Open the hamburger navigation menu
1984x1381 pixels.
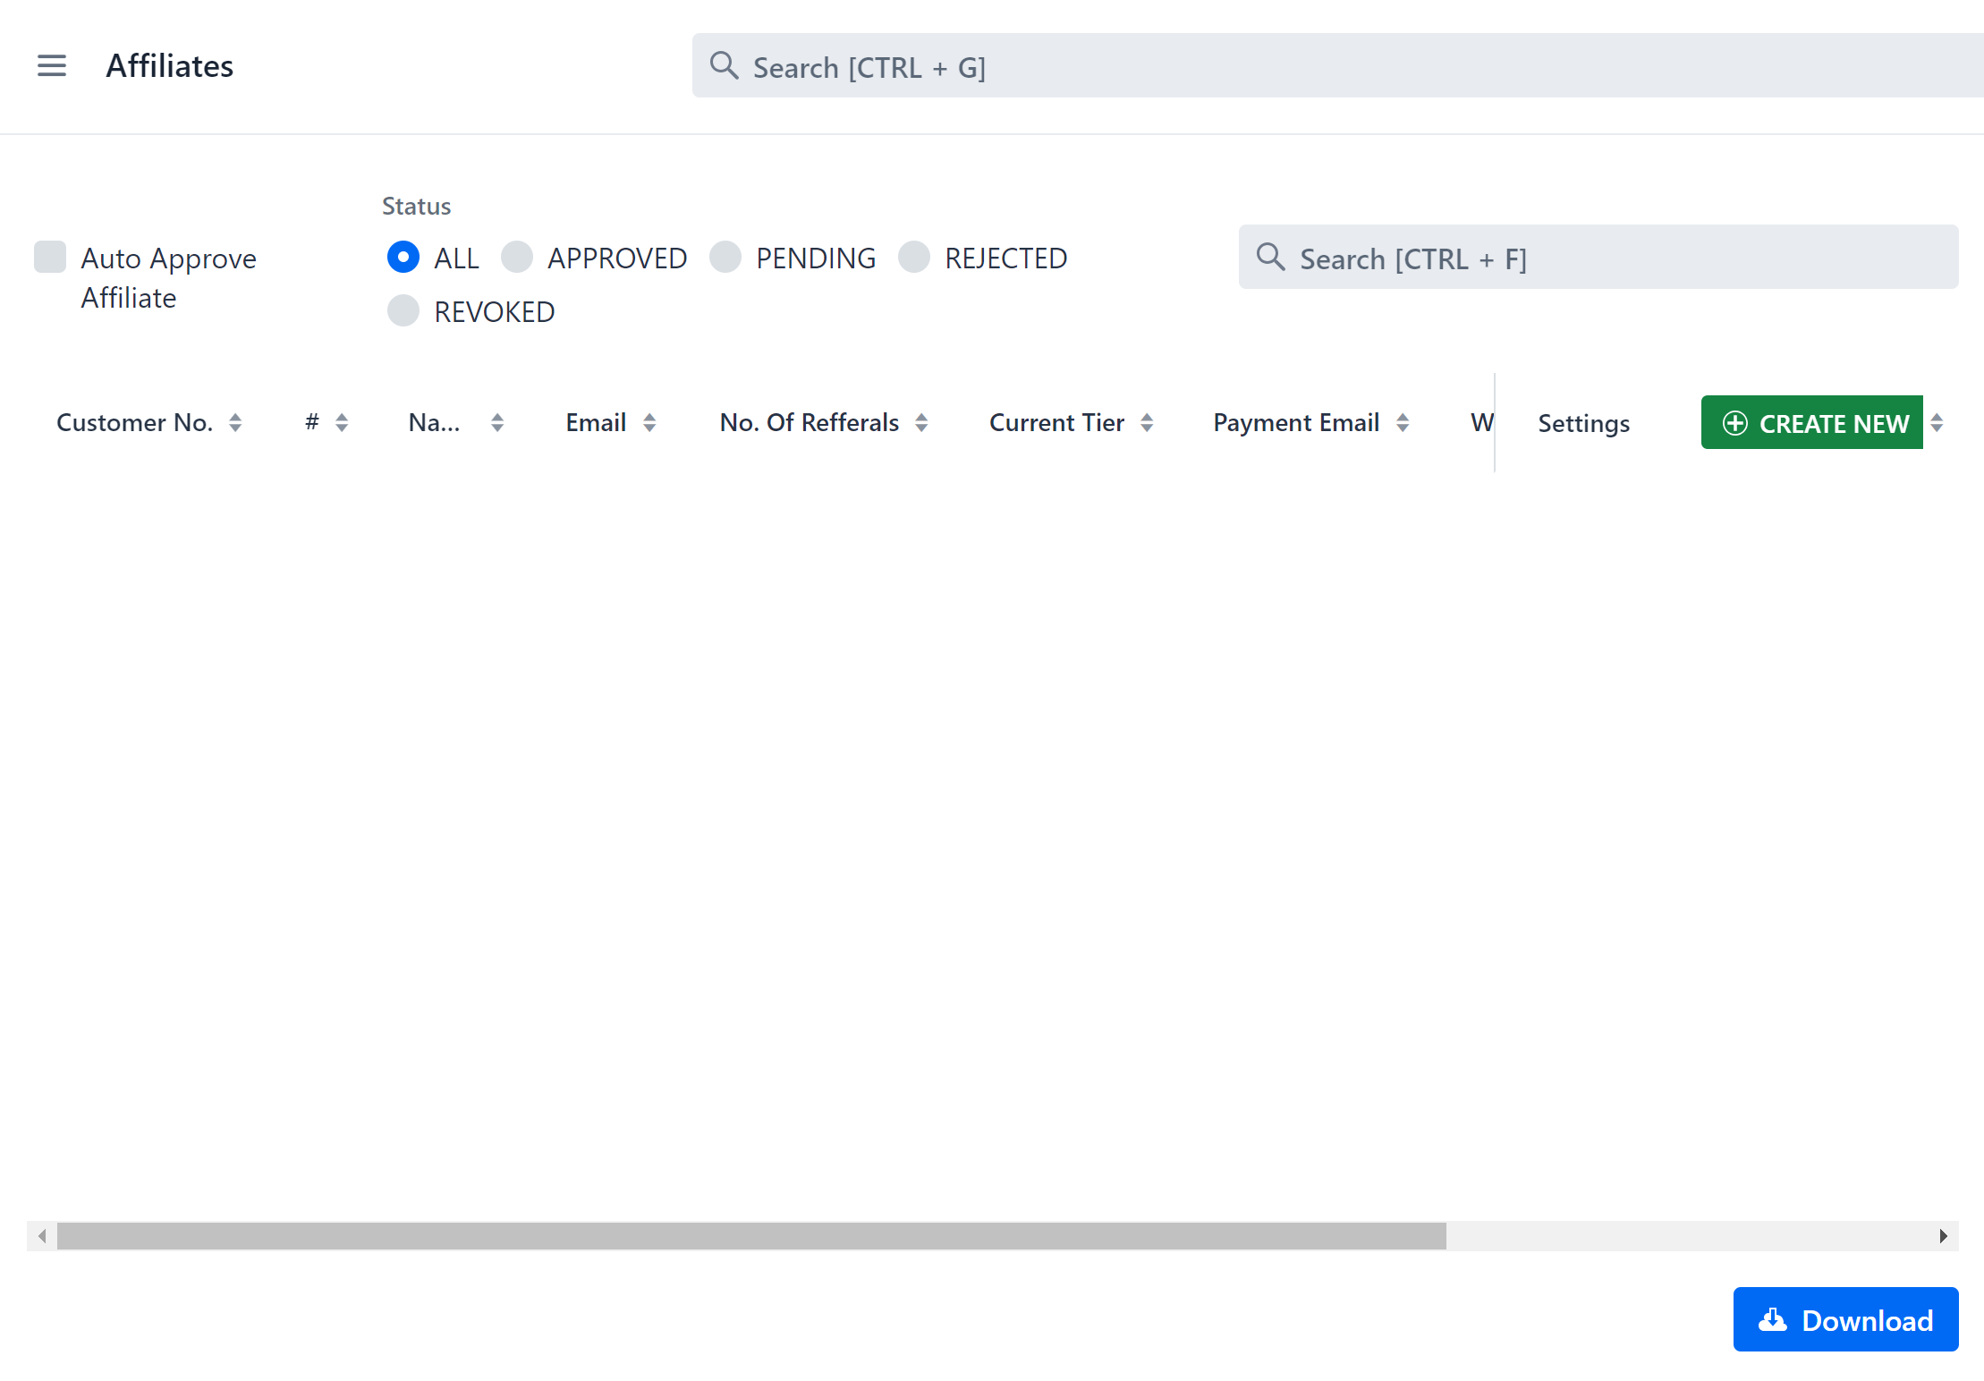coord(52,64)
